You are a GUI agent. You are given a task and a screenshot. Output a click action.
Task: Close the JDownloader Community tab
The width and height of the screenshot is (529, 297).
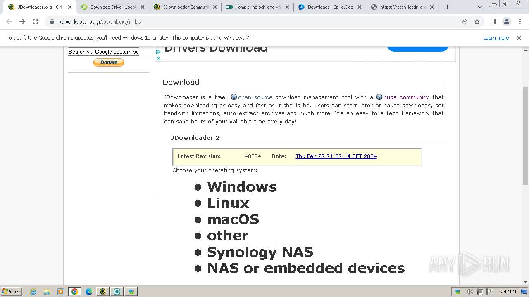[x=214, y=7]
